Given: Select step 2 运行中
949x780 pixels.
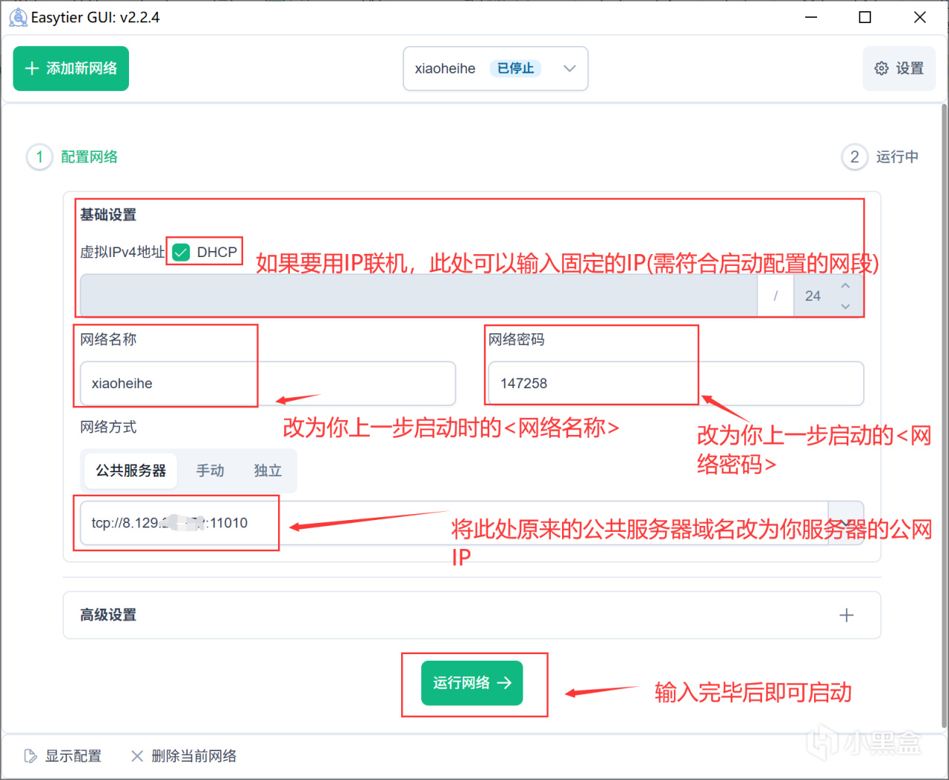Looking at the screenshot, I should (881, 156).
